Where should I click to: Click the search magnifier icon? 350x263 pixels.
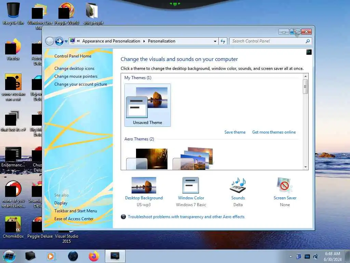308,41
